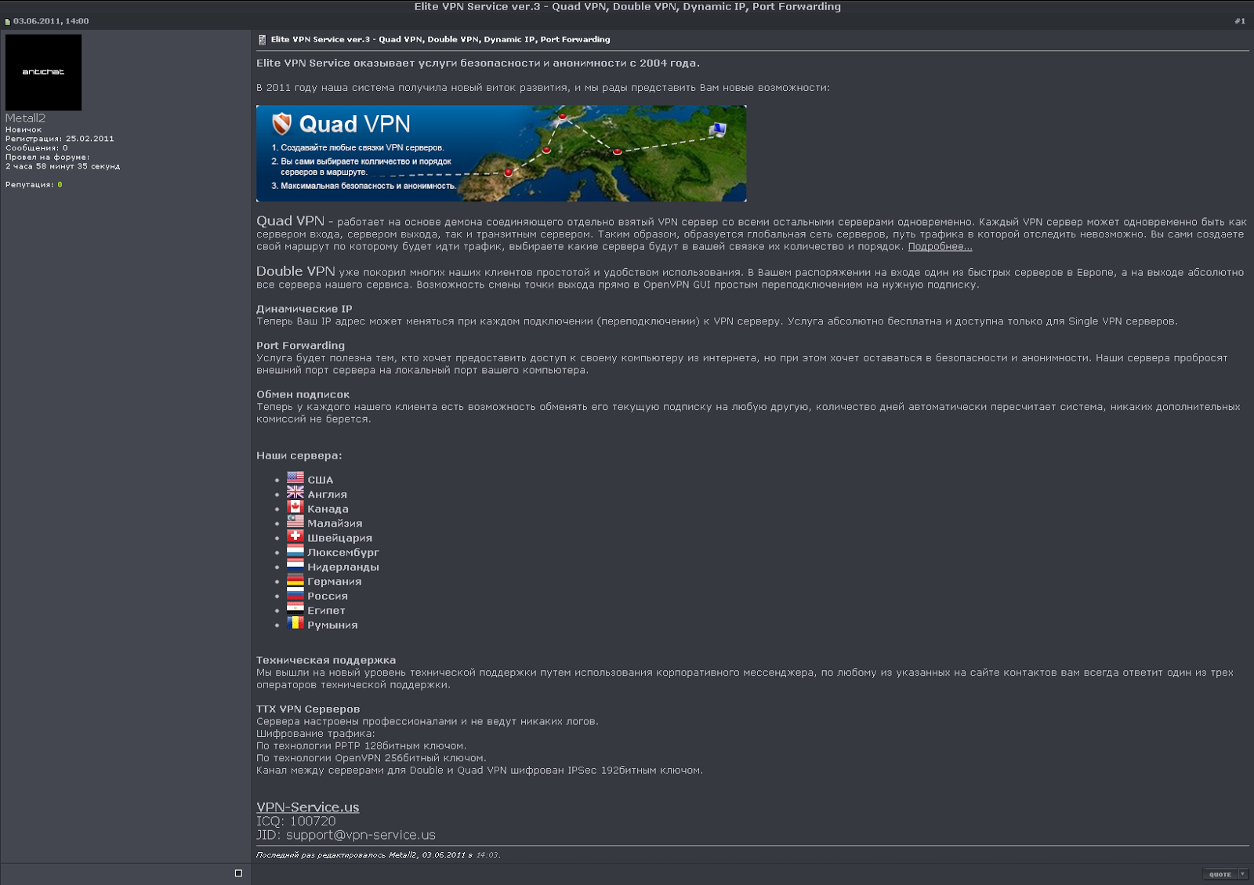1254x885 pixels.
Task: Click the Германия list entry
Action: tap(334, 582)
